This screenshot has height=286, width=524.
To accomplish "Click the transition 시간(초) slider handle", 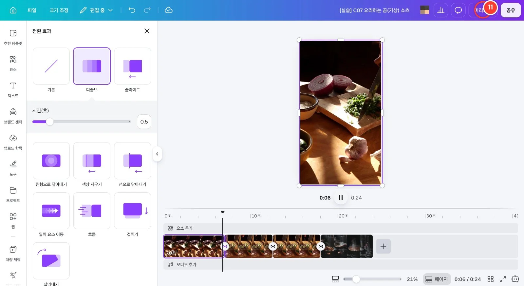I will coord(50,122).
